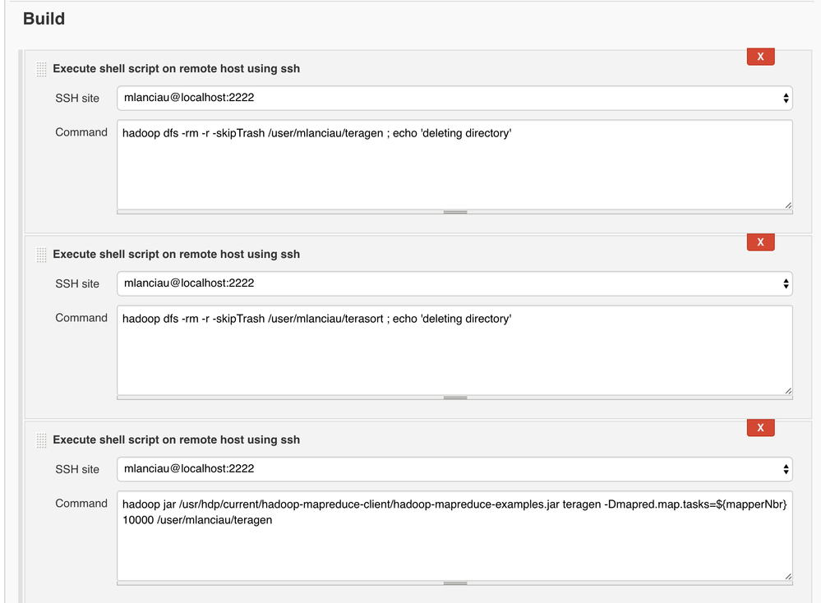Click corner resize grip of terasort deletion textarea

pyautogui.click(x=787, y=390)
